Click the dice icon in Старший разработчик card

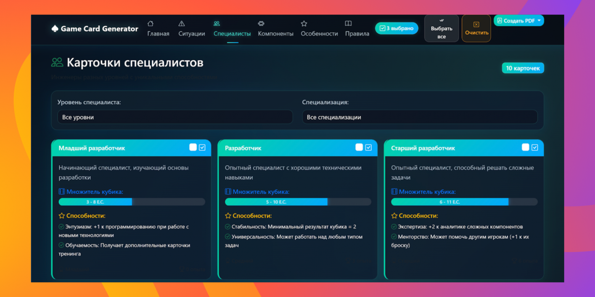click(394, 192)
